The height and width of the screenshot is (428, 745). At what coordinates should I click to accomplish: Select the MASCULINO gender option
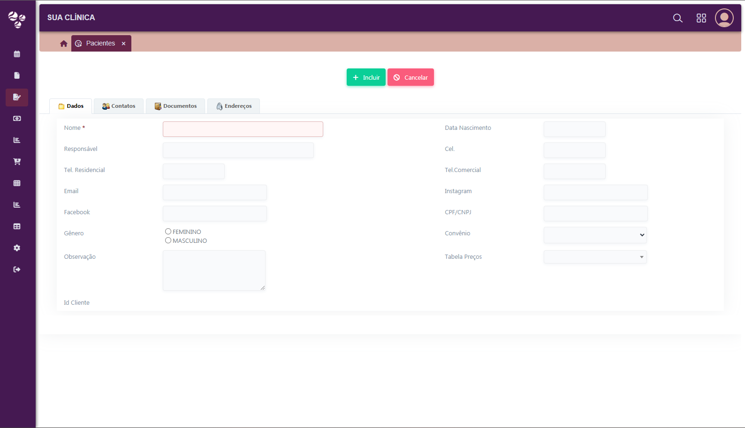click(168, 240)
